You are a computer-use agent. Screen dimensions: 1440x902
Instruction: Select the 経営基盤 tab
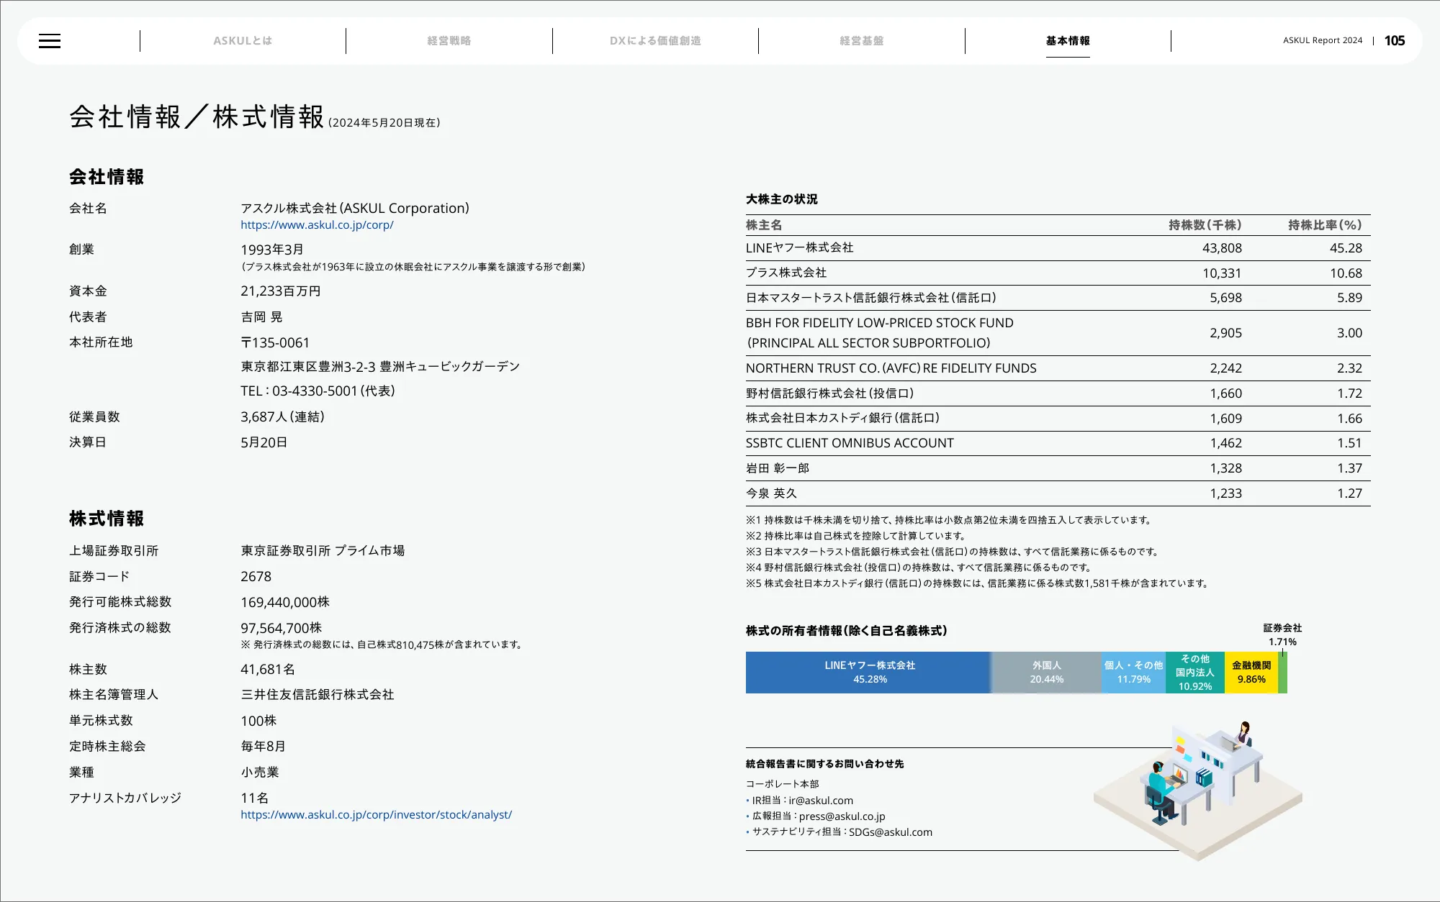pos(861,41)
